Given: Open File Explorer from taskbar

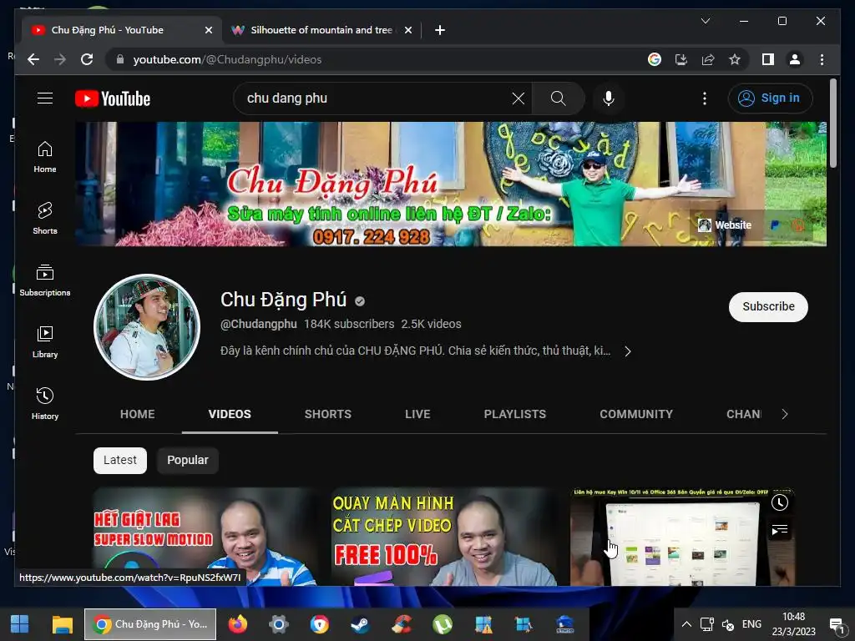Looking at the screenshot, I should pos(62,624).
